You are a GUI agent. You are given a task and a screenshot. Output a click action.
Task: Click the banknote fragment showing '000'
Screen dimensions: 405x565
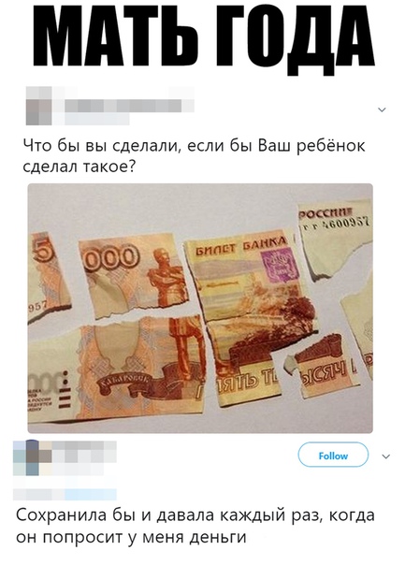pyautogui.click(x=132, y=276)
